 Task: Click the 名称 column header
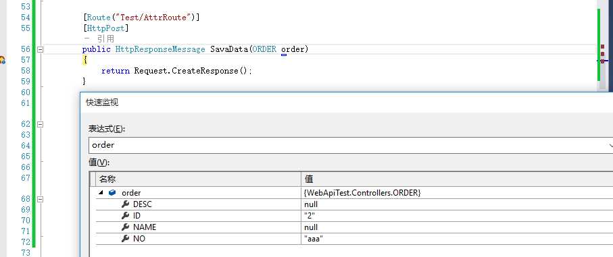[199, 179]
